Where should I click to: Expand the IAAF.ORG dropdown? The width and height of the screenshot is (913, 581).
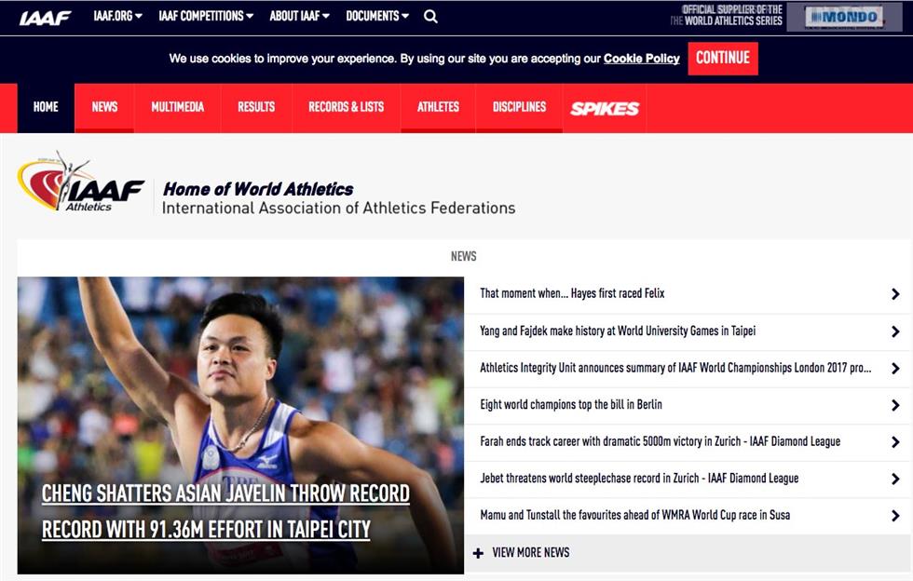click(117, 17)
